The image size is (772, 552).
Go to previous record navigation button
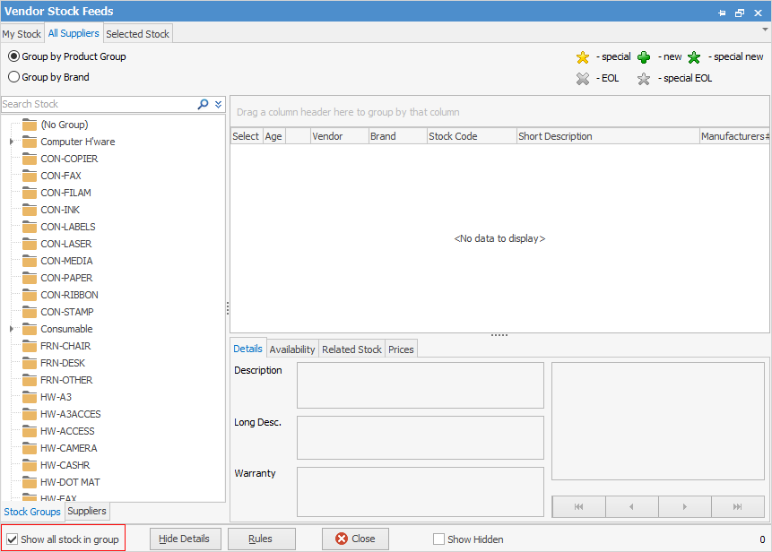click(x=631, y=506)
